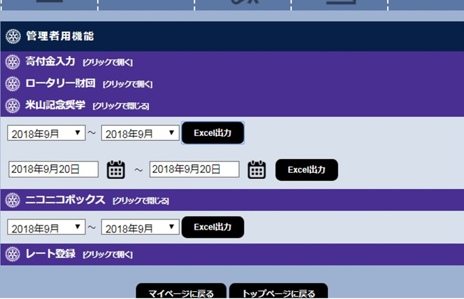The width and height of the screenshot is (464, 299).
Task: Click the Rotary wheel icon beside レート登録
Action: (13, 254)
